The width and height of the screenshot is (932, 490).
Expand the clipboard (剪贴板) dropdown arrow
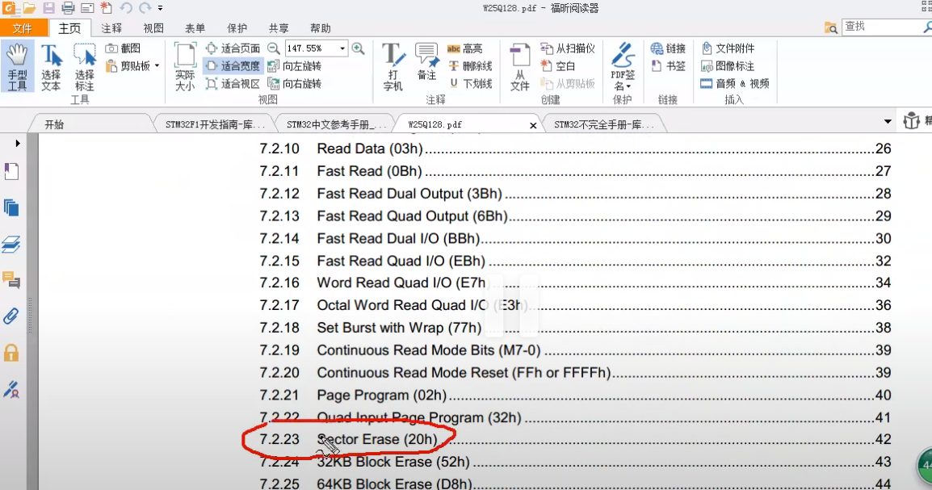[x=157, y=66]
